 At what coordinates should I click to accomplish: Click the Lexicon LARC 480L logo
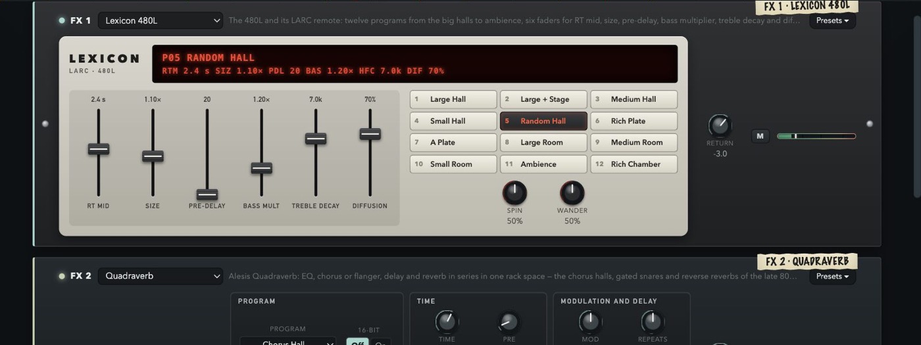click(104, 63)
